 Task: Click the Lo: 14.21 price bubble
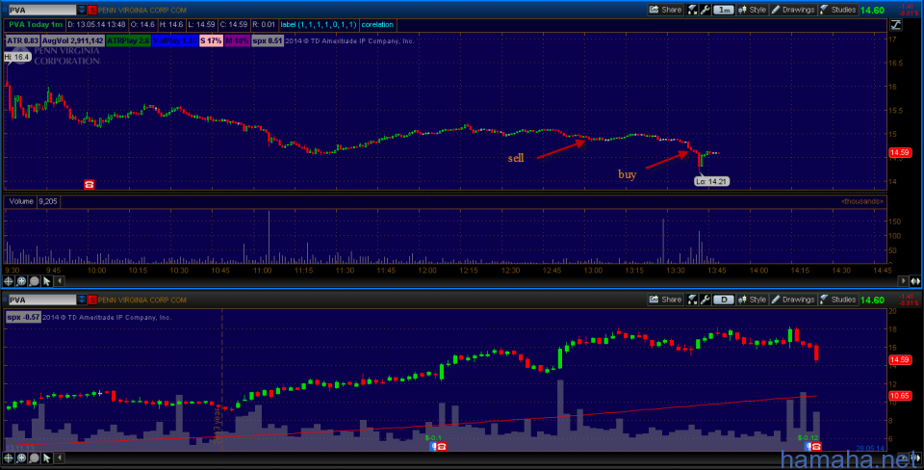tap(711, 182)
